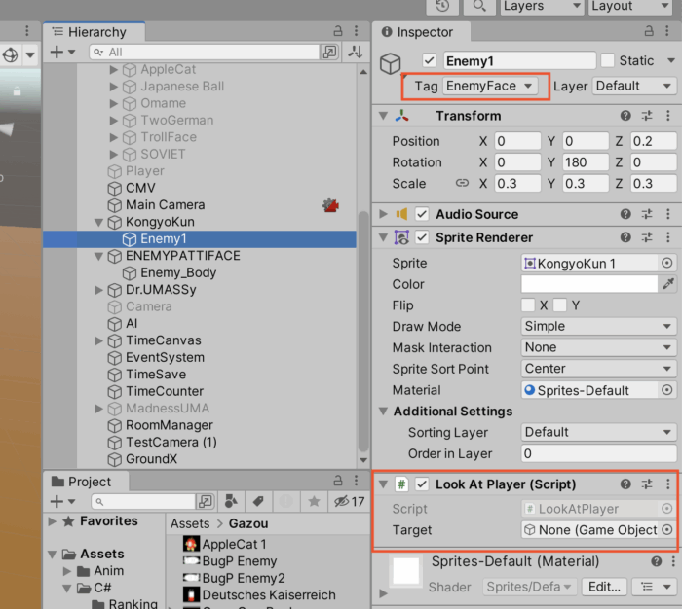Image resolution: width=682 pixels, height=609 pixels.
Task: Expand the Audio Source component
Action: coord(383,214)
